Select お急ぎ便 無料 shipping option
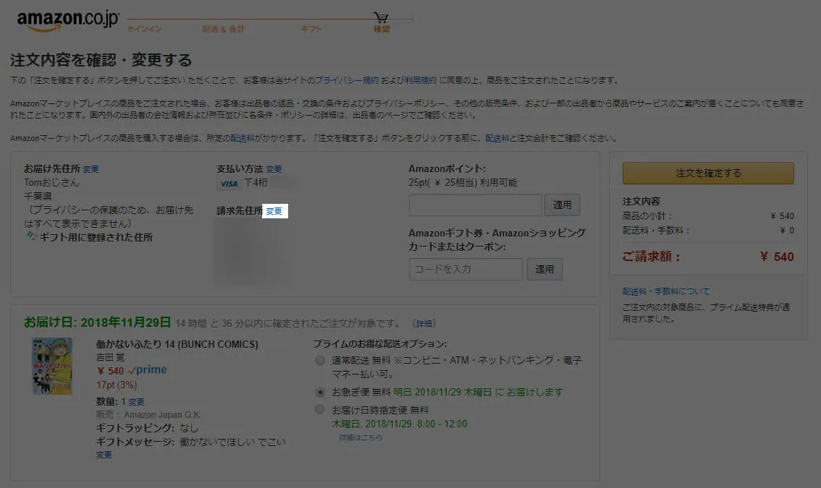Viewport: 821px width, 488px height. 320,392
